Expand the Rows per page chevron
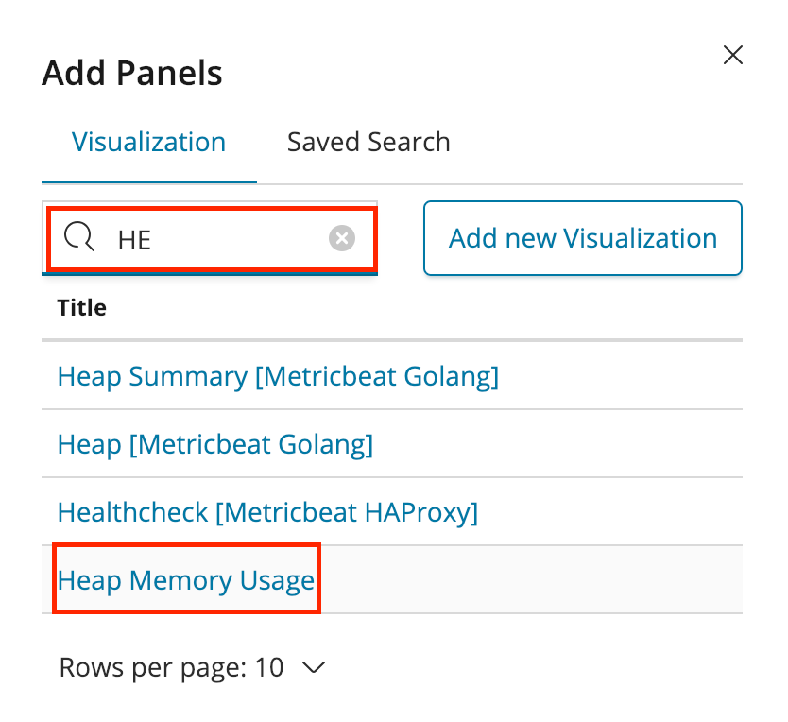Screen dimensions: 788x722 coord(313,667)
